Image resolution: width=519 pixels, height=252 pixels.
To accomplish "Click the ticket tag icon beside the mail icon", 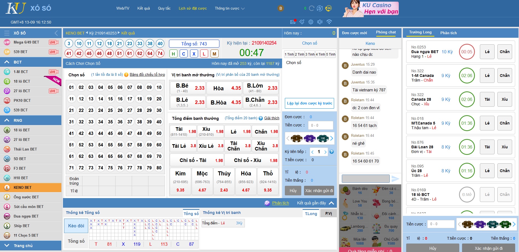I will point(302,22).
